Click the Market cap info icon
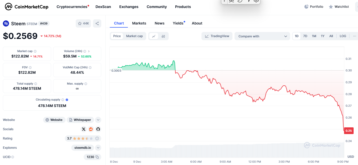The height and width of the screenshot is (165, 358). 35,51
